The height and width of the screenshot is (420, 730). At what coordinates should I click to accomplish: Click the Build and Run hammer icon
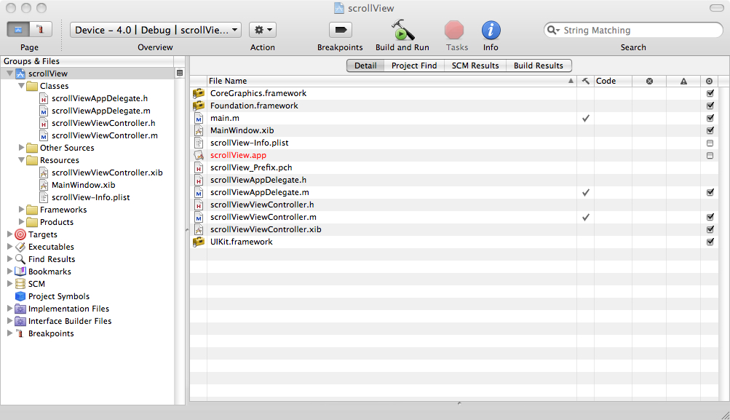[x=402, y=31]
